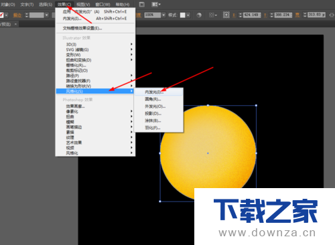This screenshot has height=245, width=335.
Task: Click the 效果(C) menu title
Action: 64,5
